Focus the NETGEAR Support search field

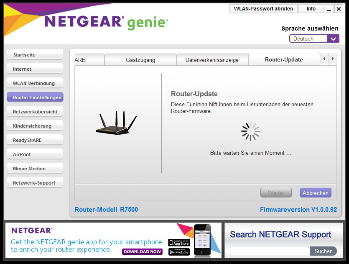[270, 251]
